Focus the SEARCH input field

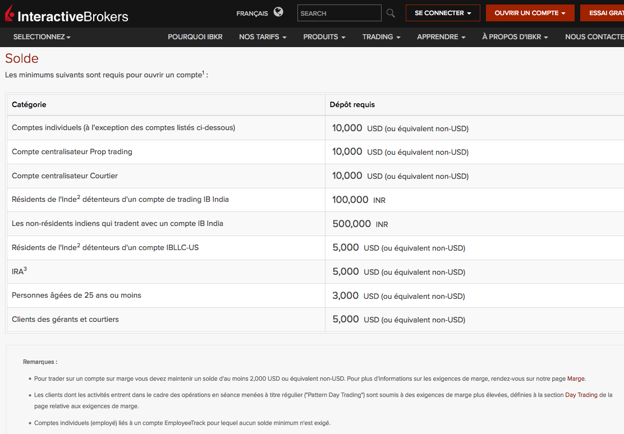(339, 13)
